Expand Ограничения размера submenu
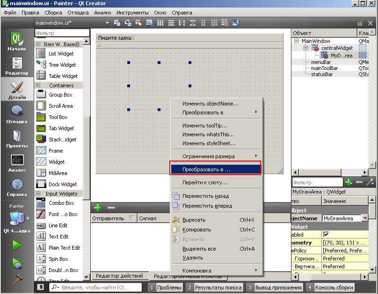Viewport: 378px width, 294px height. [x=216, y=156]
